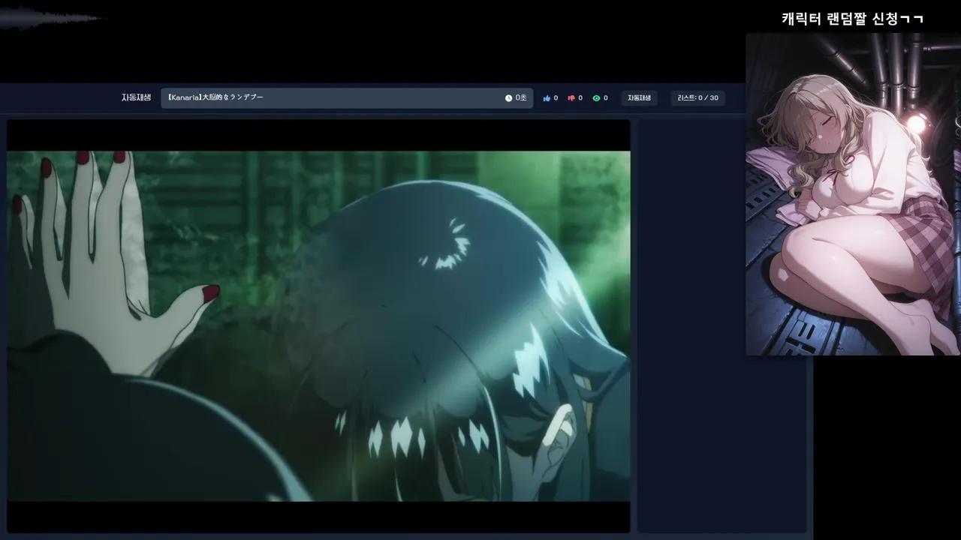
Task: Click the sleeping girl character image
Action: pos(853,193)
